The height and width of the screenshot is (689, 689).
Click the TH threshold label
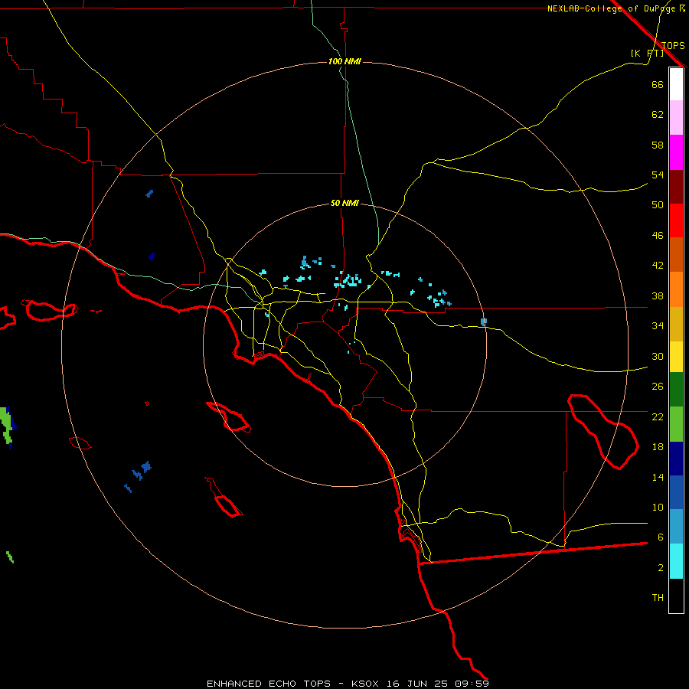pos(658,598)
